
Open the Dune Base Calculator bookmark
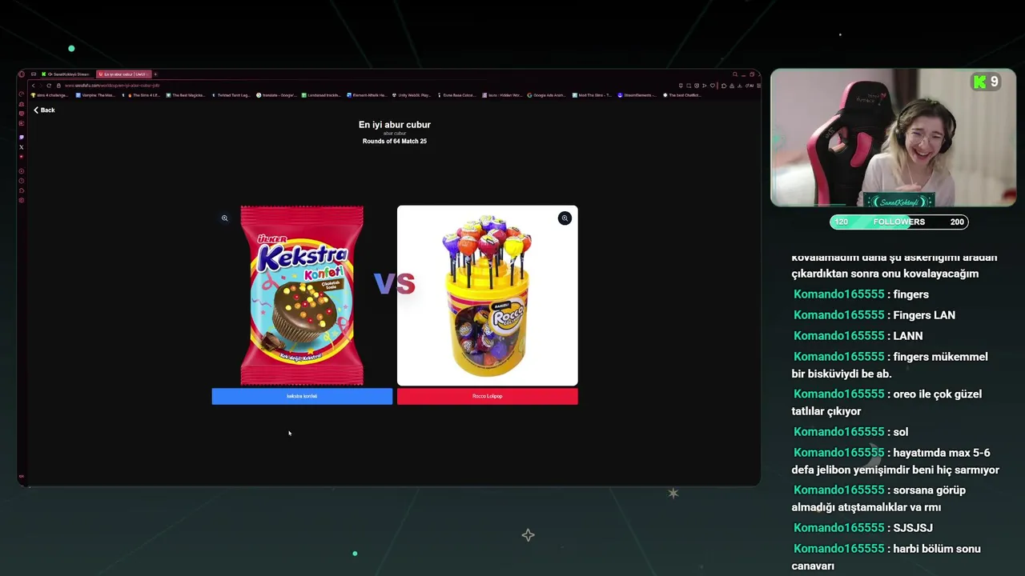pyautogui.click(x=457, y=95)
